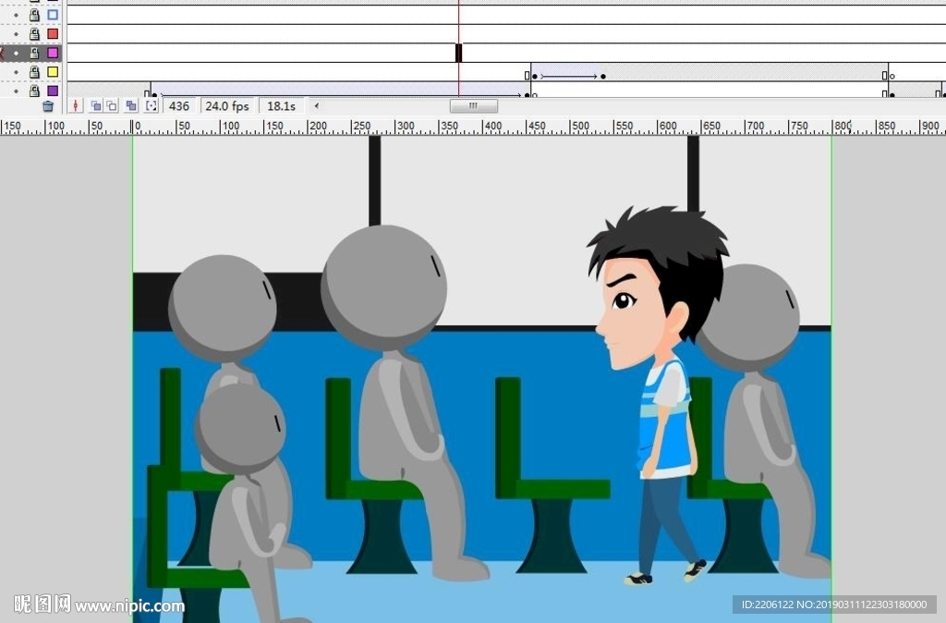Select the gray figure behind the boy

click(765, 420)
